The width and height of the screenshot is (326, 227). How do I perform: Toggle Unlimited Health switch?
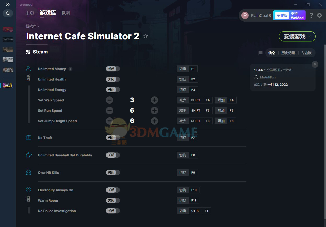click(x=113, y=79)
